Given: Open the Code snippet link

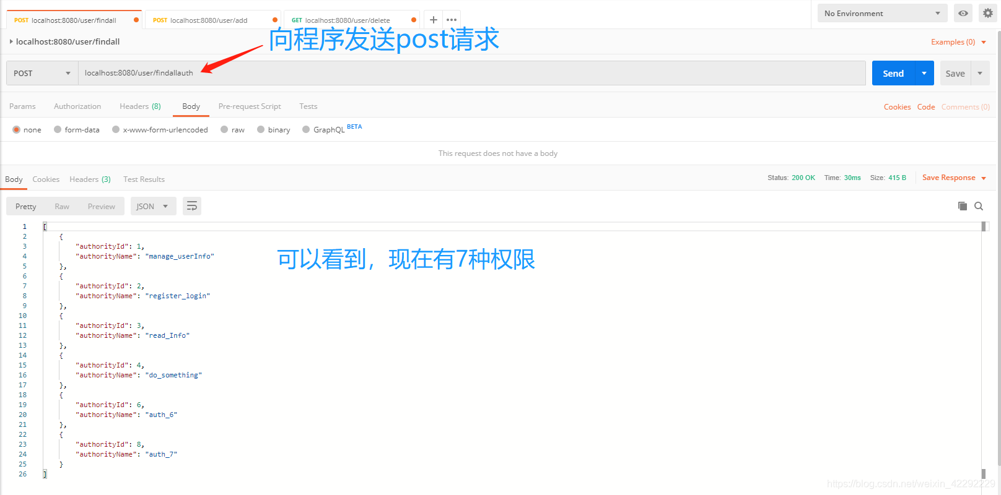Looking at the screenshot, I should pyautogui.click(x=926, y=107).
